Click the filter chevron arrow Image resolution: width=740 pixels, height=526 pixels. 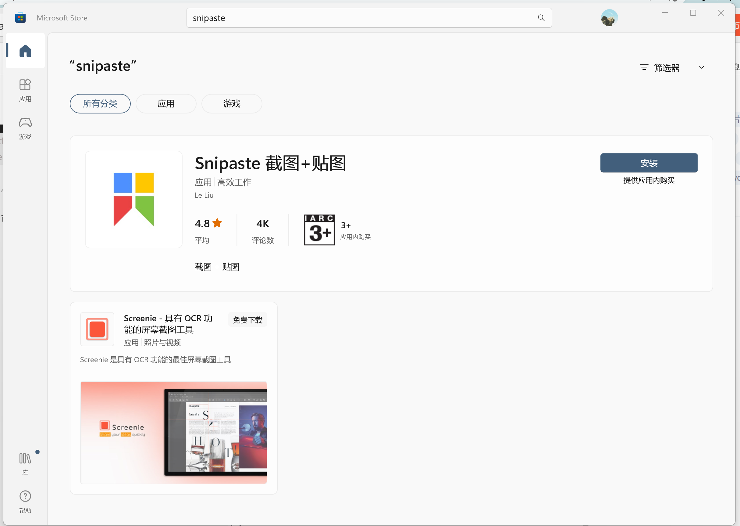coord(702,67)
